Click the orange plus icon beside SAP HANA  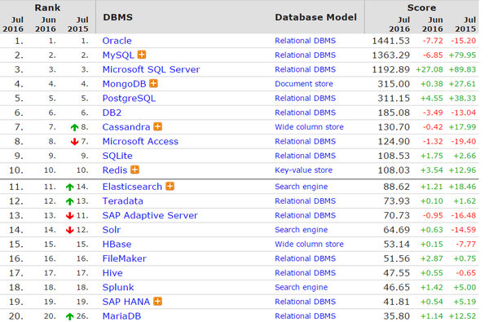(158, 301)
